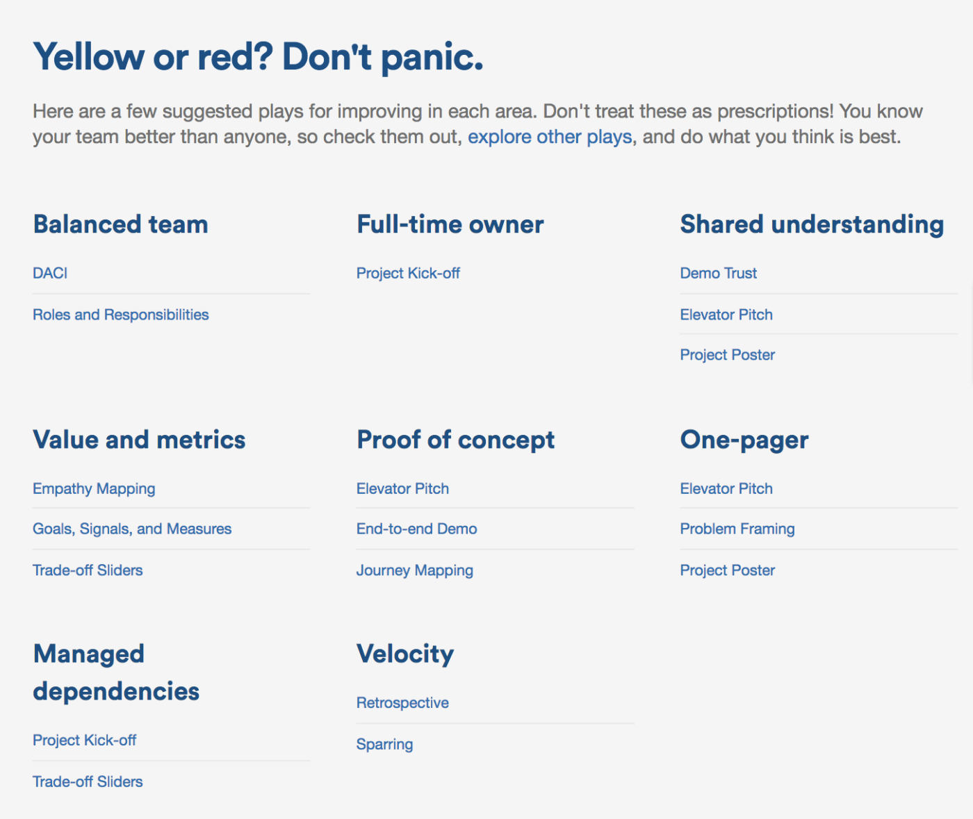The height and width of the screenshot is (819, 973).
Task: Open the DACI play link
Action: (50, 273)
